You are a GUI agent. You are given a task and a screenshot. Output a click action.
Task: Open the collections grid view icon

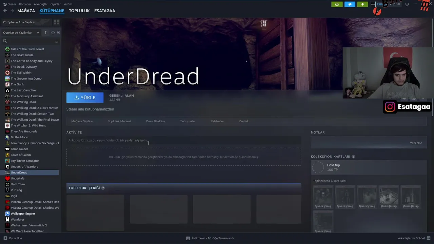[56, 22]
